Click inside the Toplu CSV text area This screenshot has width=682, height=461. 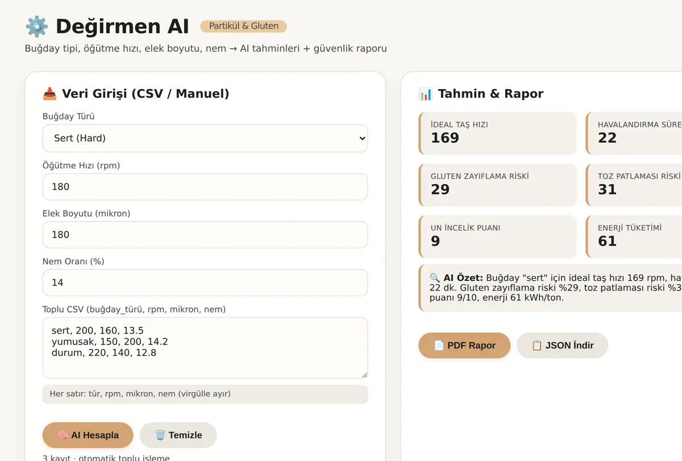click(205, 348)
